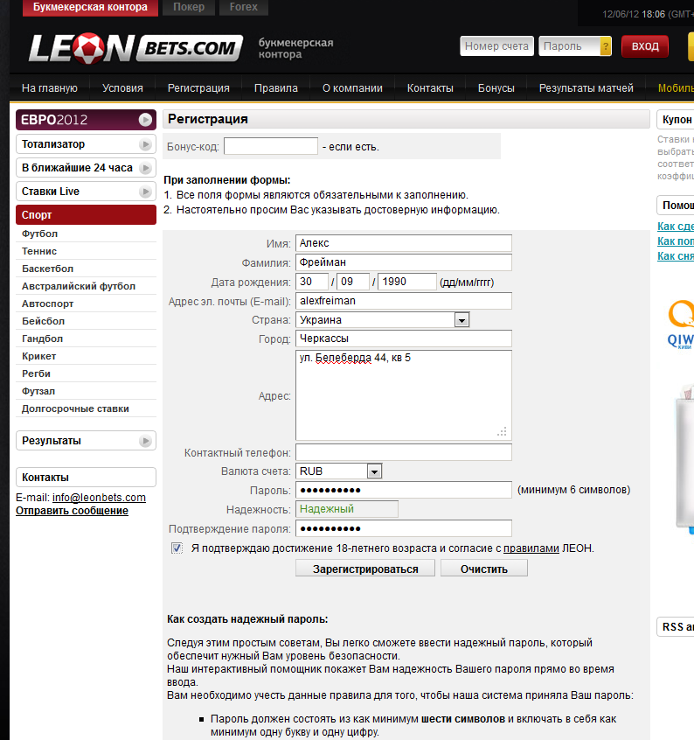This screenshot has height=740, width=694.
Task: Open the Бонусы menu item
Action: point(496,88)
